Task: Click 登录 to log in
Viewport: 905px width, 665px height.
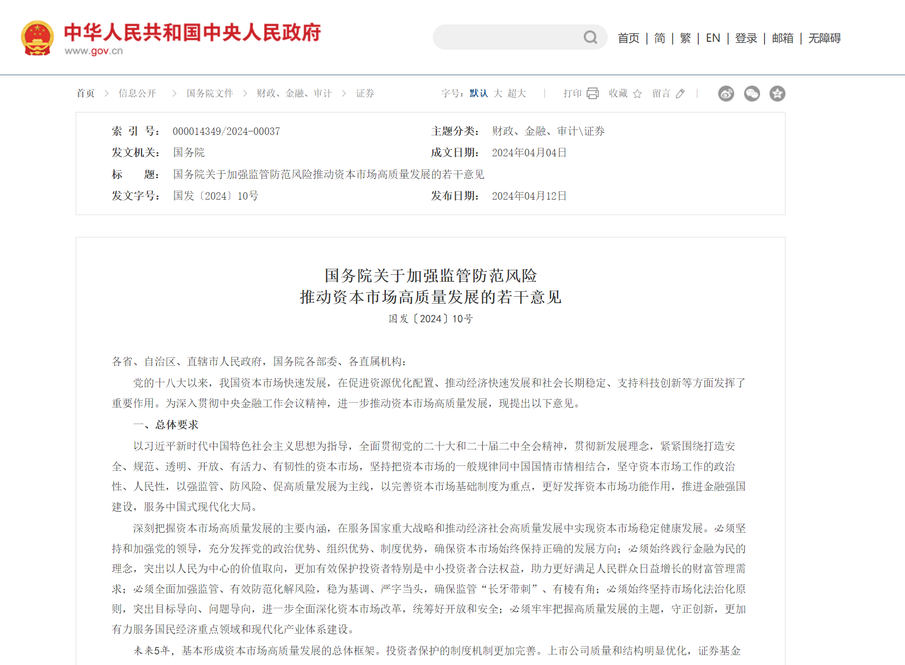Action: point(746,38)
